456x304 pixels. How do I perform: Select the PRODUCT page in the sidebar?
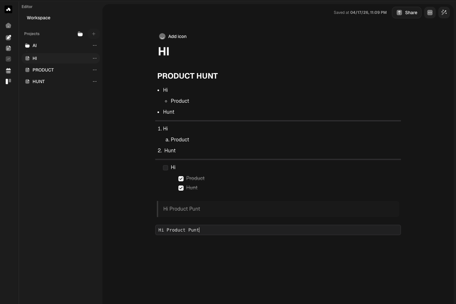click(x=61, y=70)
